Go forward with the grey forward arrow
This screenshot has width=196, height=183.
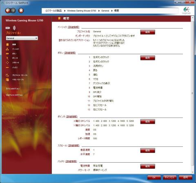[13, 11]
